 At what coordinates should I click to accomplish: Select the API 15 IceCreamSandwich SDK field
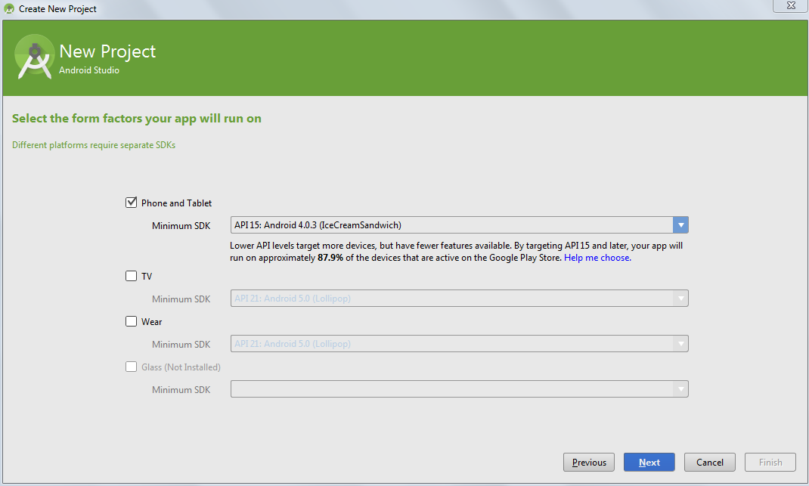pos(451,224)
